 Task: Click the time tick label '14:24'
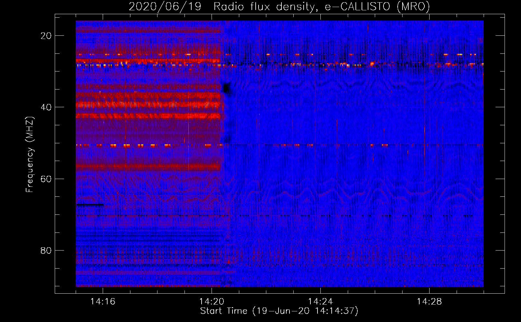pyautogui.click(x=320, y=302)
